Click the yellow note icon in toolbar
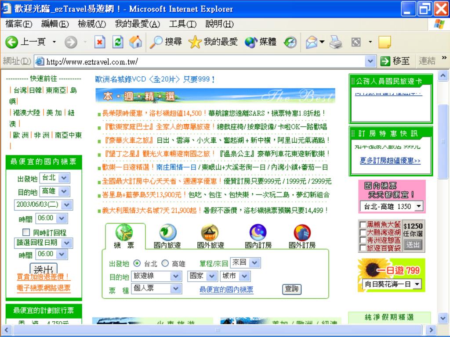Screen dimensions: 450x337 tap(384, 42)
